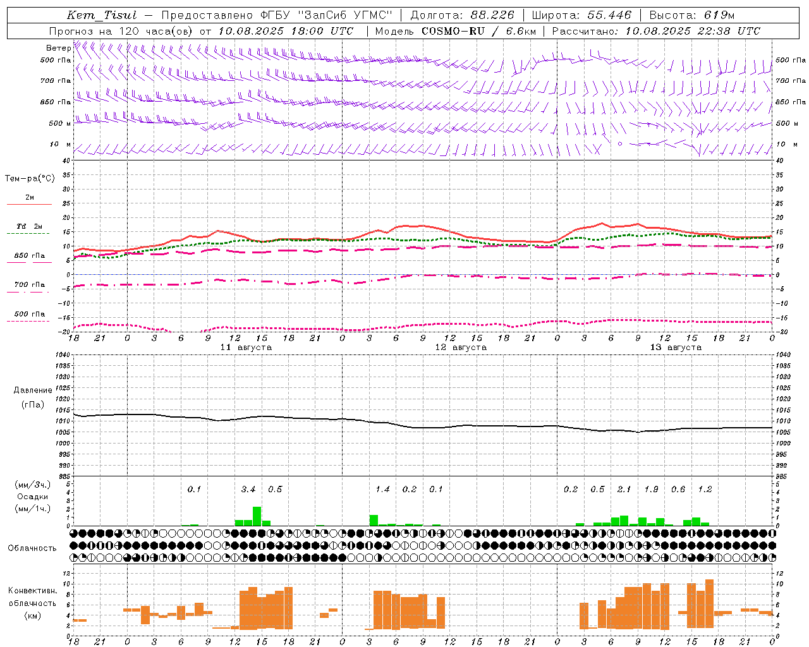This screenshot has height=647, width=809.
Task: Click the Долгота: 88.226 value
Action: tap(462, 15)
